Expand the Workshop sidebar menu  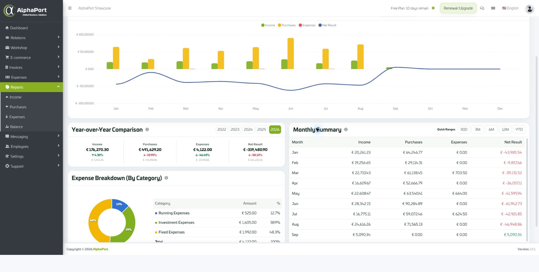[31, 48]
